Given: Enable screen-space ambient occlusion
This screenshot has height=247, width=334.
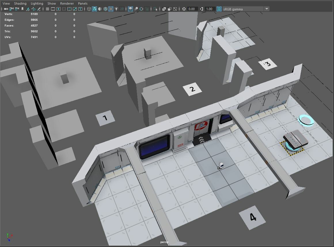Looking at the screenshot, I should (130, 9).
